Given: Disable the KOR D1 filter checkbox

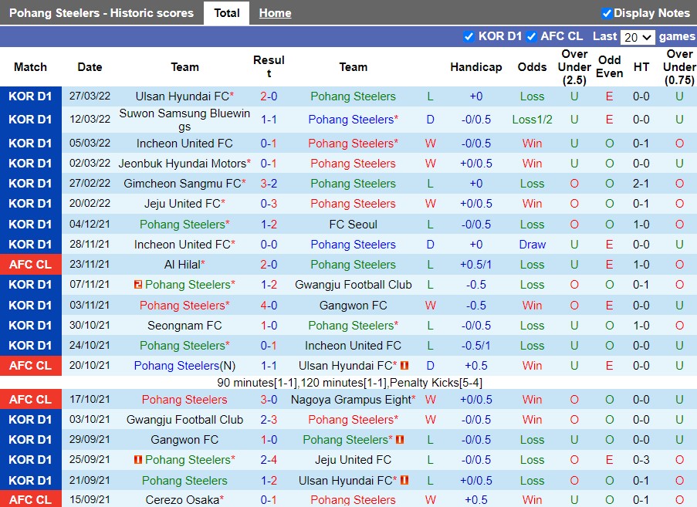Looking at the screenshot, I should coord(469,36).
